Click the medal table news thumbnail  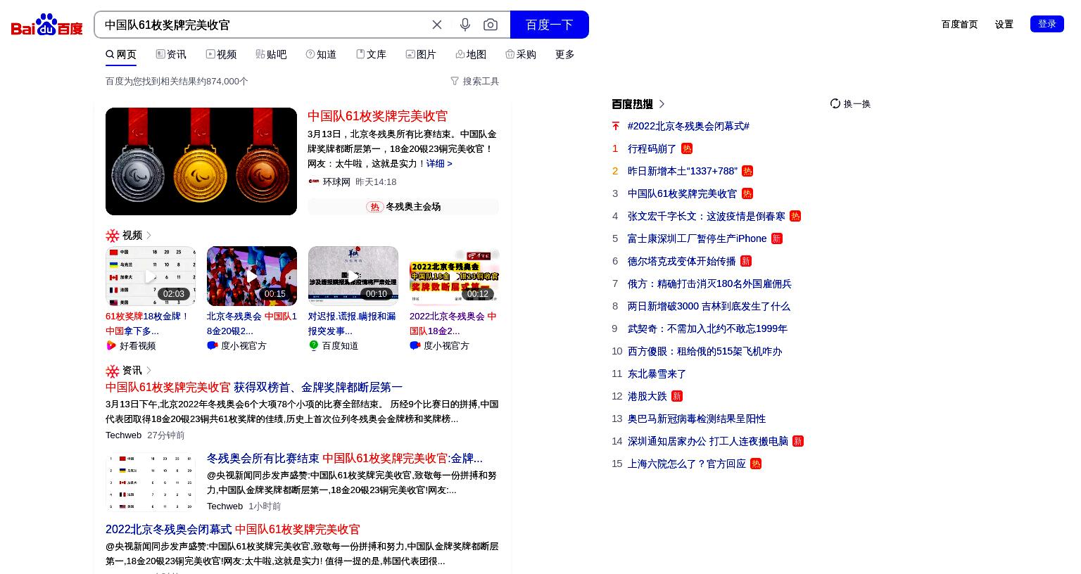click(151, 482)
